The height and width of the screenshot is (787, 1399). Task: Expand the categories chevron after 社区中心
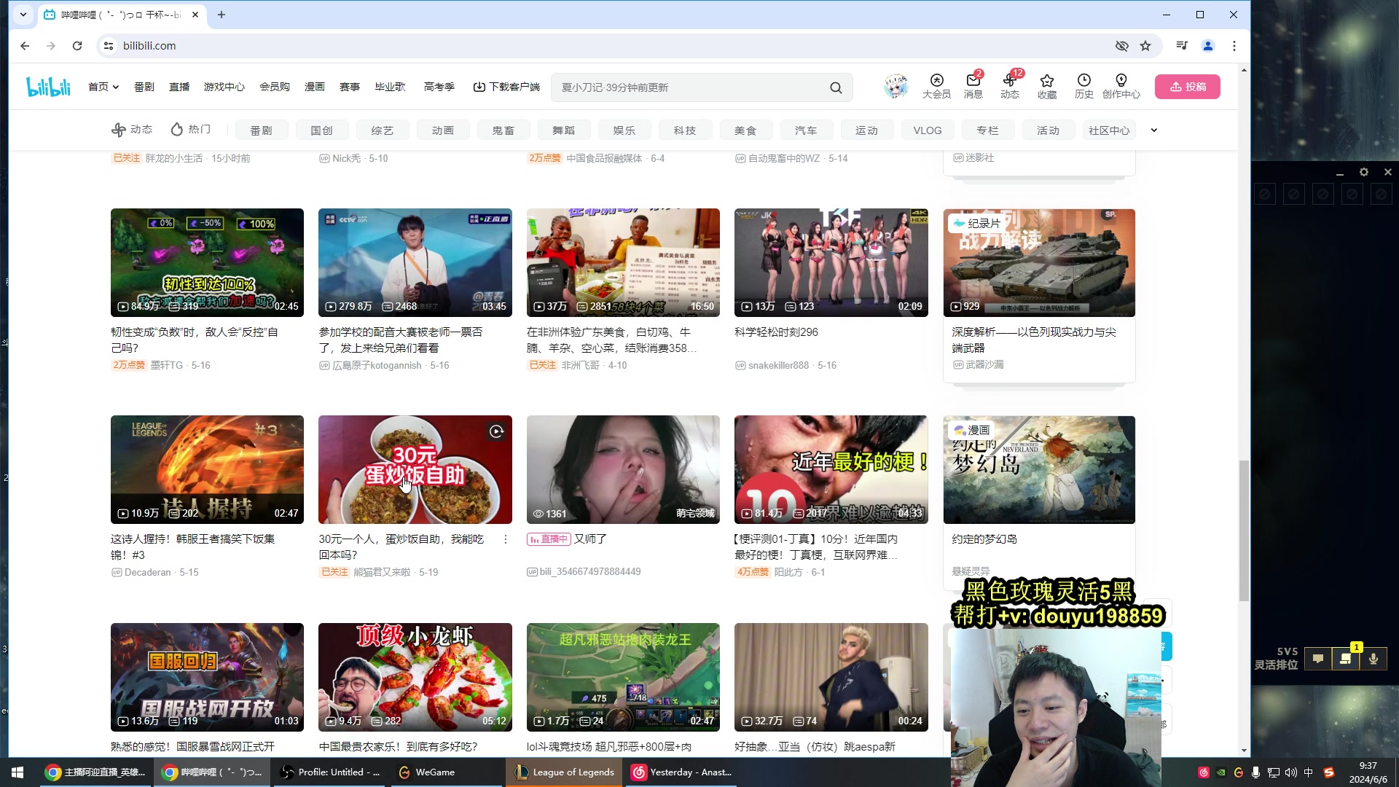click(x=1153, y=130)
